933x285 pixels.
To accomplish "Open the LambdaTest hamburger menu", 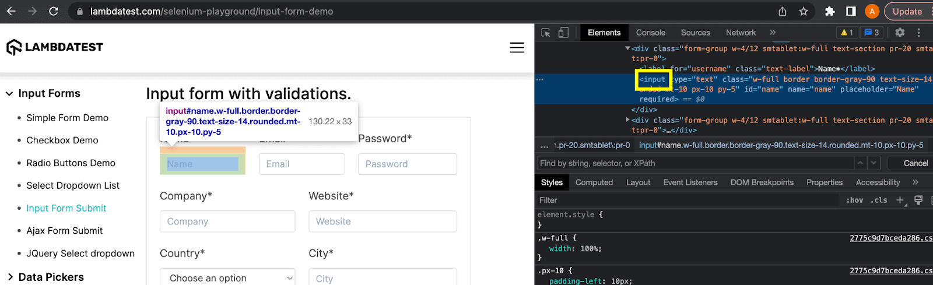I will point(517,48).
